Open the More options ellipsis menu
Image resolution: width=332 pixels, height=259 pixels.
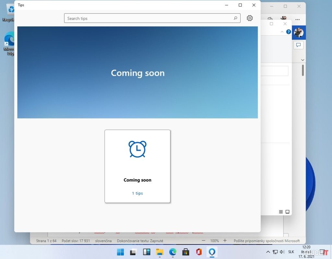[297, 20]
